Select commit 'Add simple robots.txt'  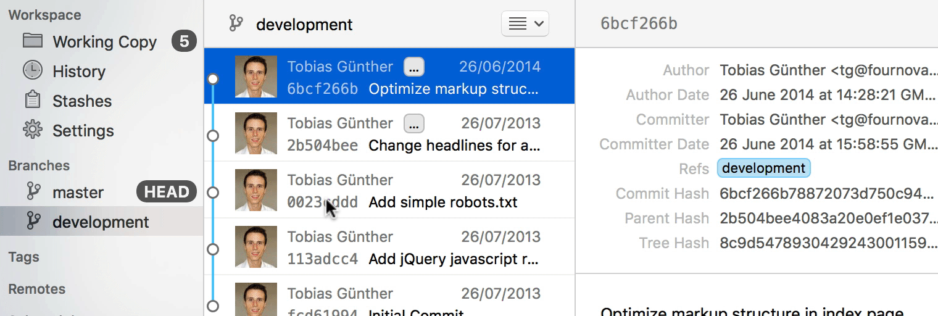(442, 202)
